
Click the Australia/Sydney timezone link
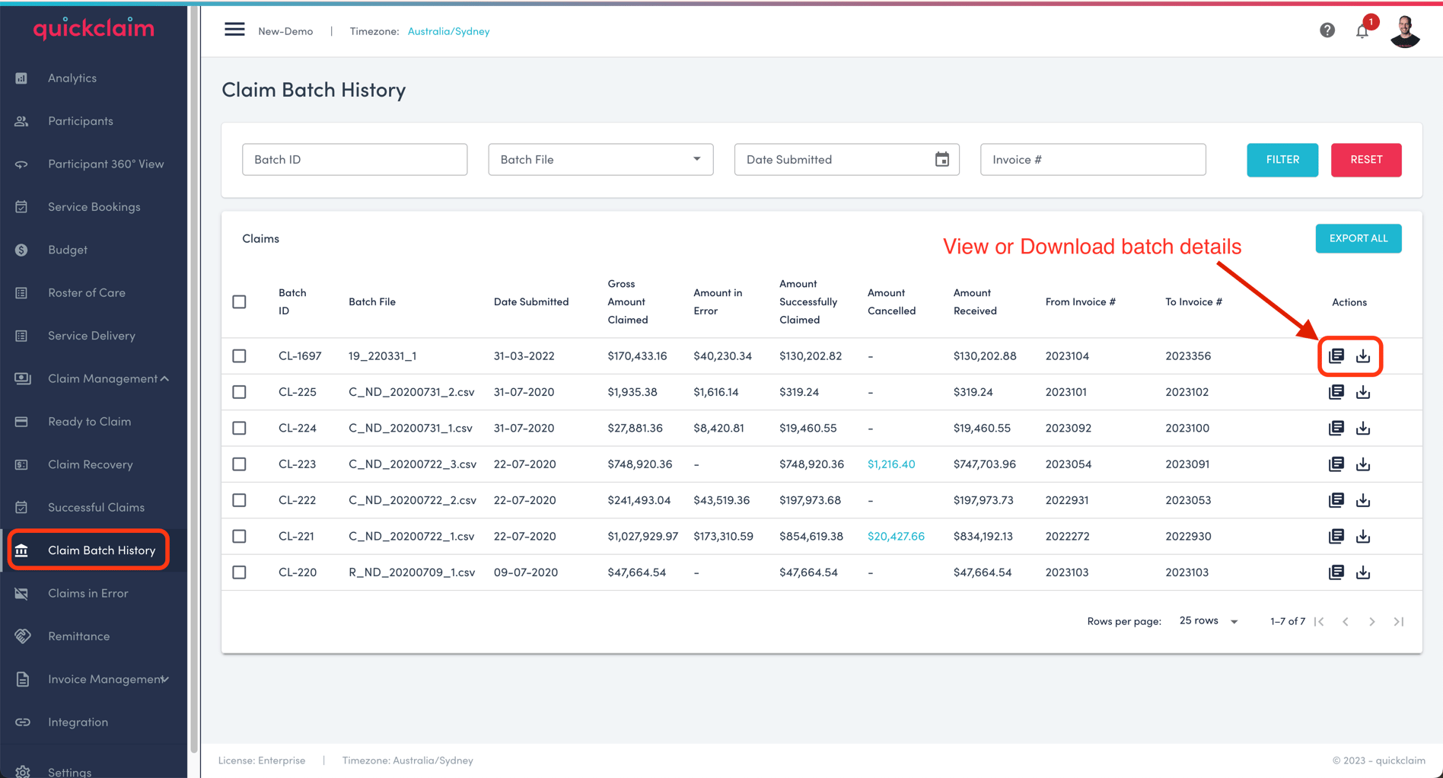(x=448, y=31)
